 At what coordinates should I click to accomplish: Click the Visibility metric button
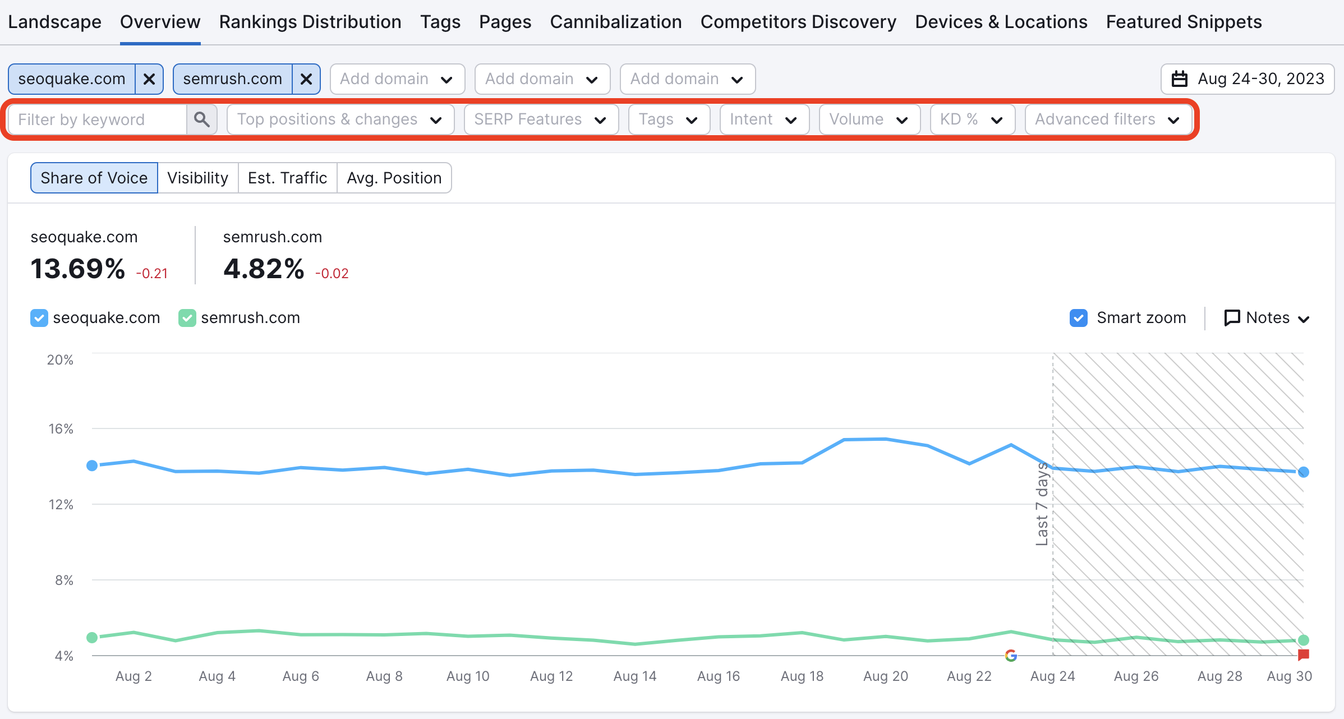[x=197, y=178]
